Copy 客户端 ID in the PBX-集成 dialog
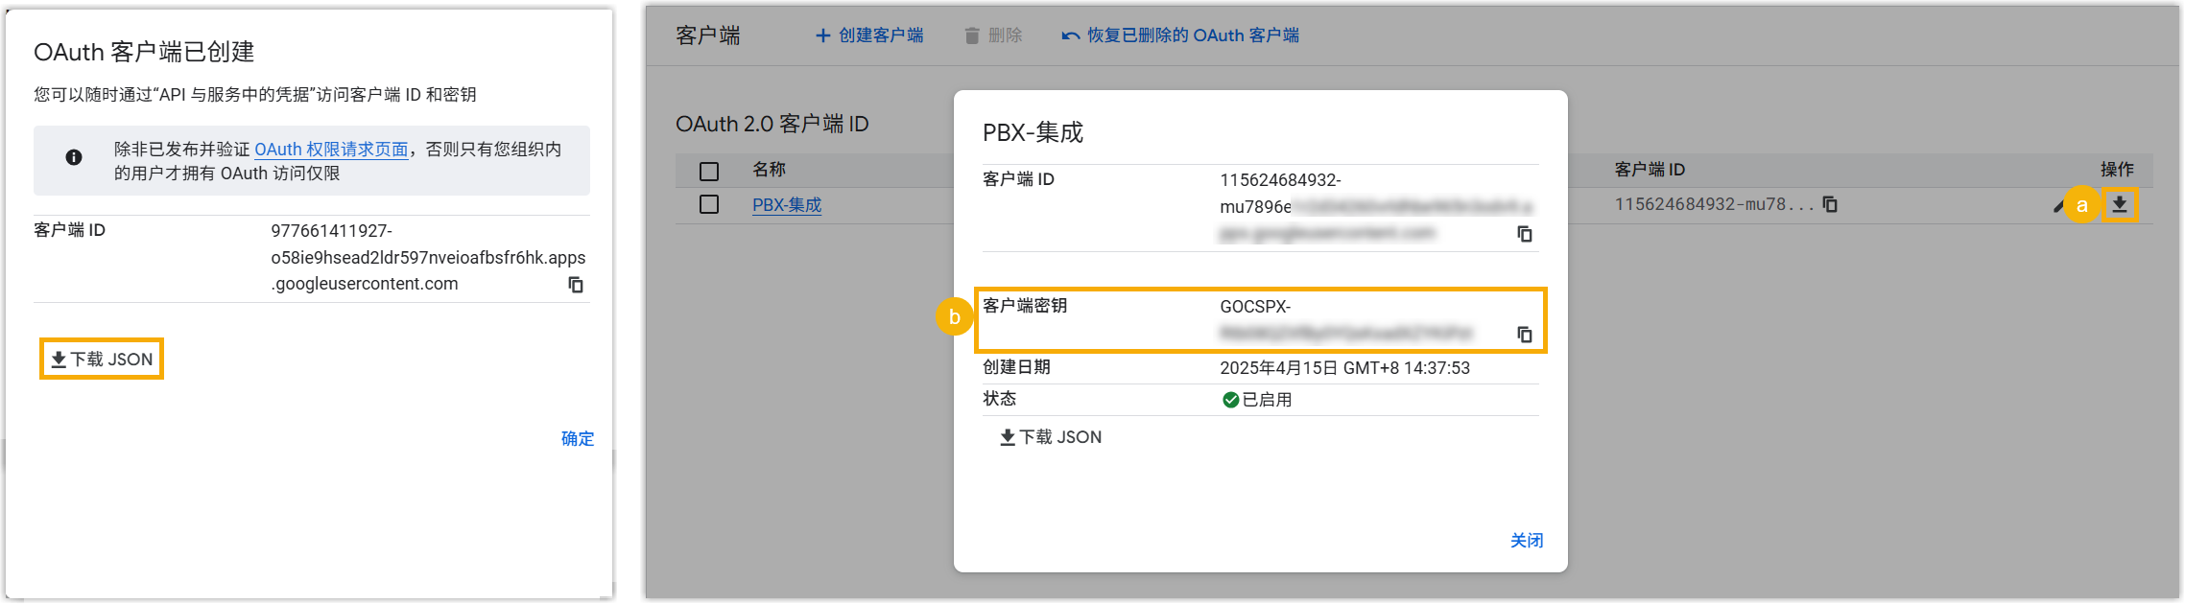The height and width of the screenshot is (604, 2185). click(1524, 234)
